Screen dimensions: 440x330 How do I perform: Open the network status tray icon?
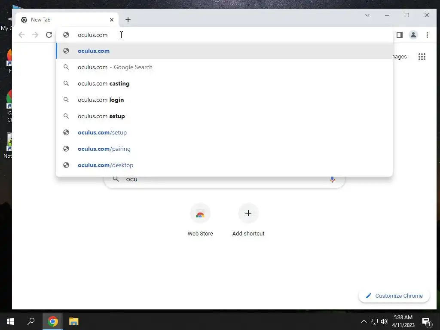coord(374,321)
